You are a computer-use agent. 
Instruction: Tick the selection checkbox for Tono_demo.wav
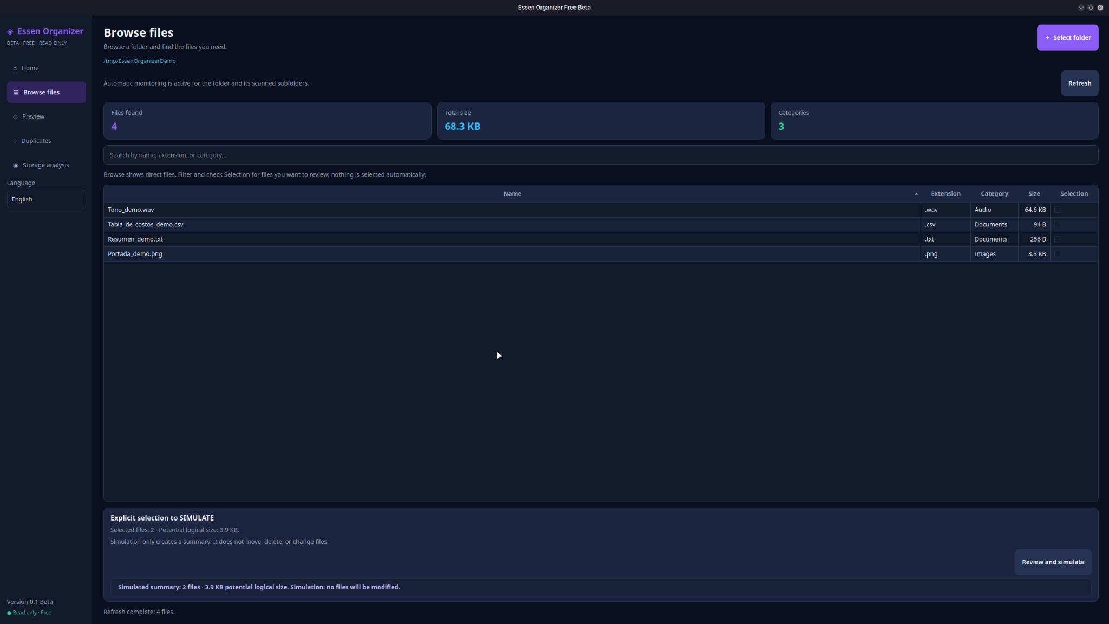tap(1057, 210)
